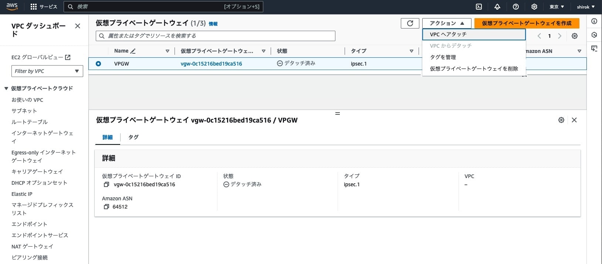Open the info panel icon on right edge
Viewport: 602px width, 264px height.
(594, 21)
